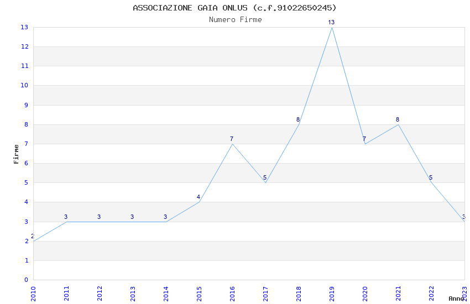This screenshot has width=470, height=304.
Task: Click y-axis tick value 6
Action: pos(27,163)
